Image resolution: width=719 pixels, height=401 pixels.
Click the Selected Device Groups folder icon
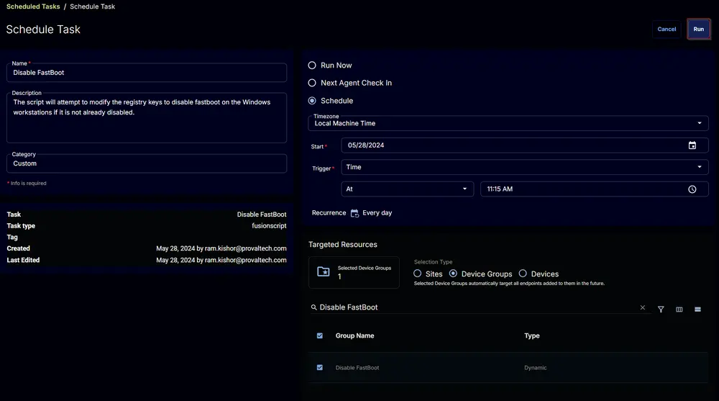pos(324,271)
